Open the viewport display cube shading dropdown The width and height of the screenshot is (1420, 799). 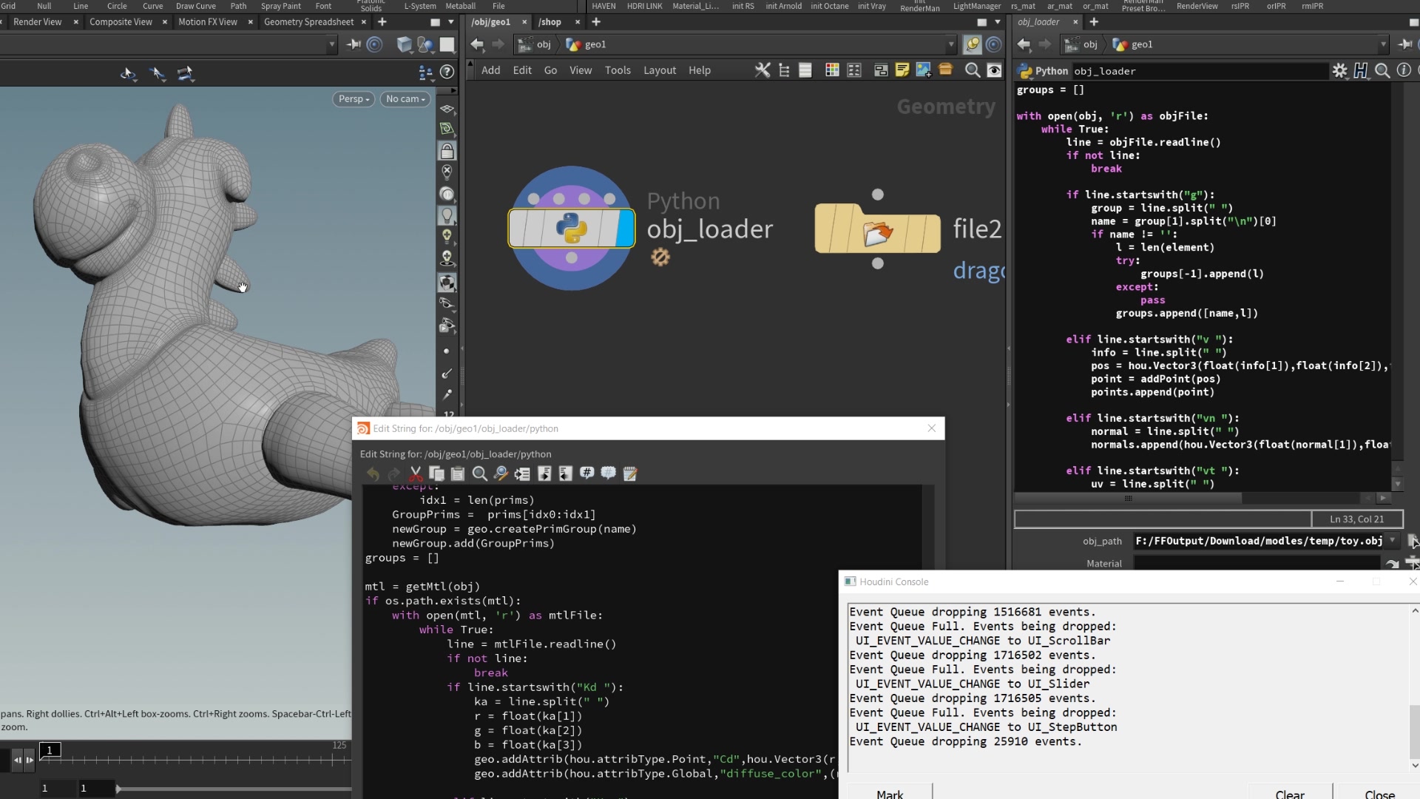tap(405, 45)
